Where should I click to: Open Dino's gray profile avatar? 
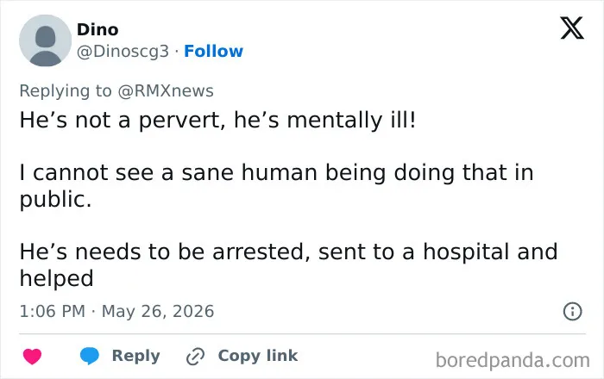point(45,40)
